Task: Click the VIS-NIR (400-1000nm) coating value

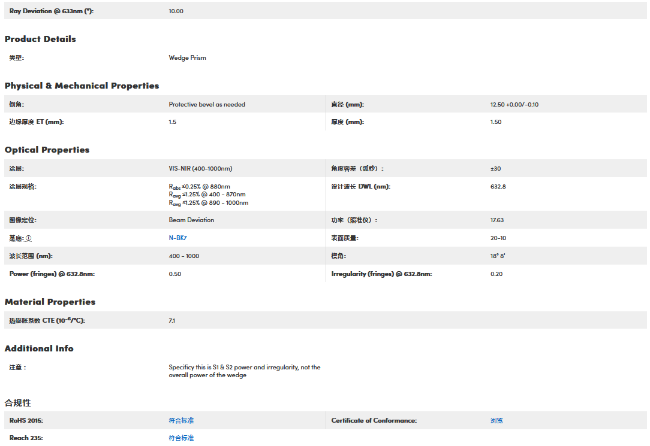Action: pos(200,169)
